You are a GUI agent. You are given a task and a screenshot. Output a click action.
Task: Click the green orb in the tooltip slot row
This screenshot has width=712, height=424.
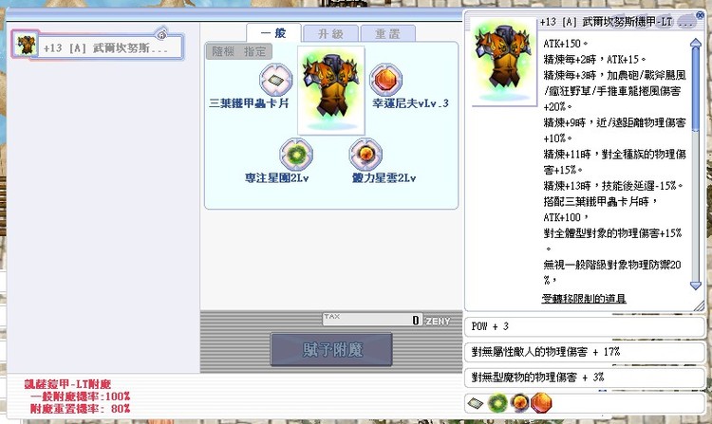(497, 403)
